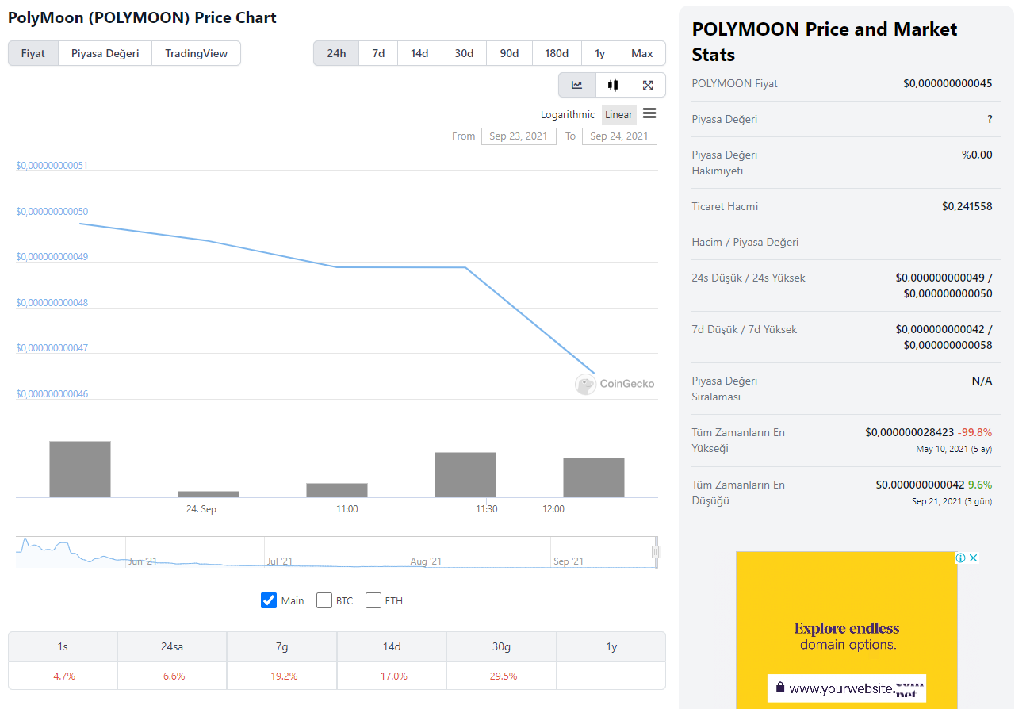Screen dimensions: 1030x709
Task: Open the chart hamburger menu icon
Action: point(649,113)
